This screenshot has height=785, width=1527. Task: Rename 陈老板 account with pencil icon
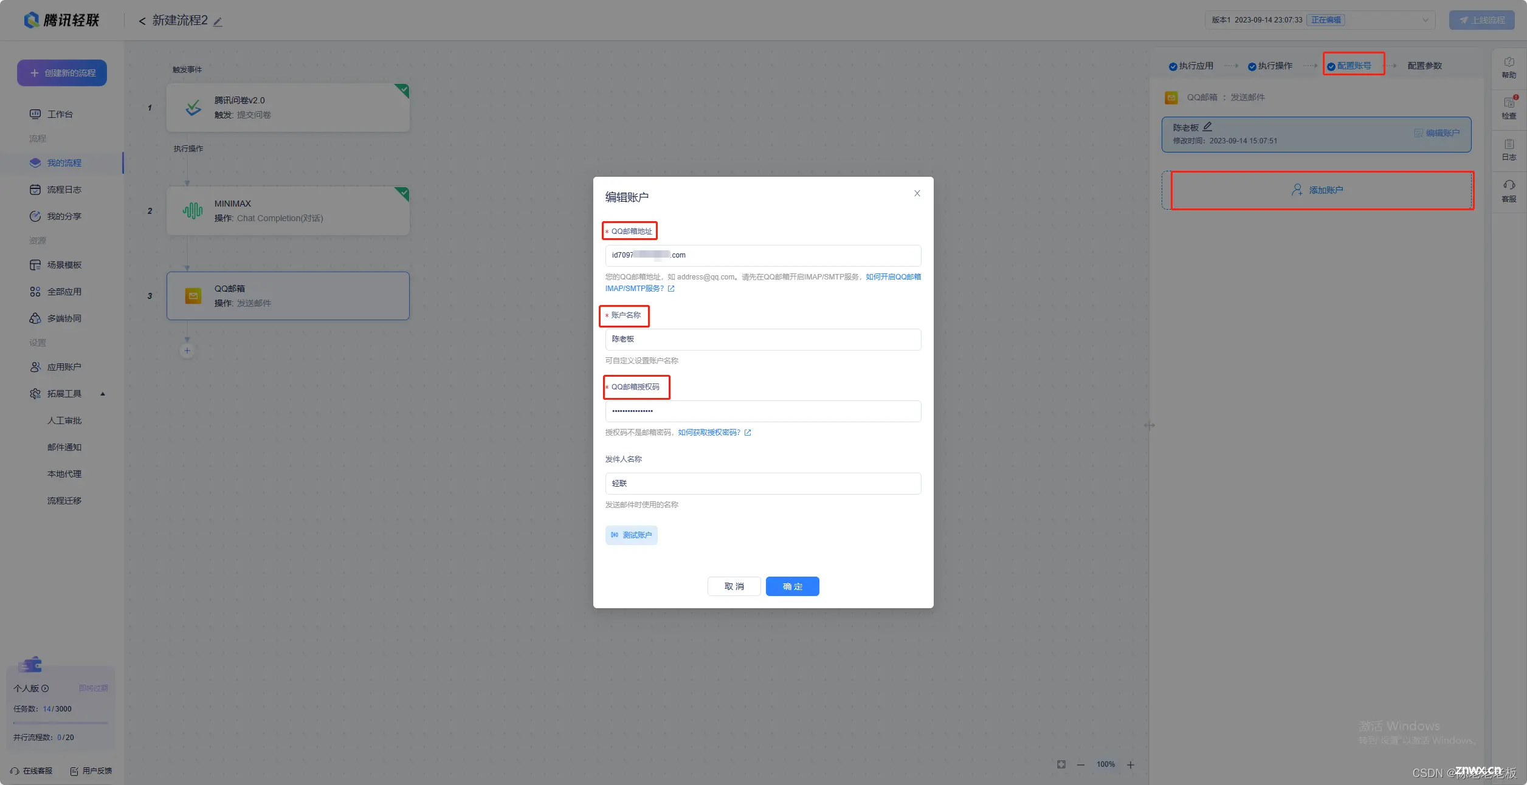1207,126
